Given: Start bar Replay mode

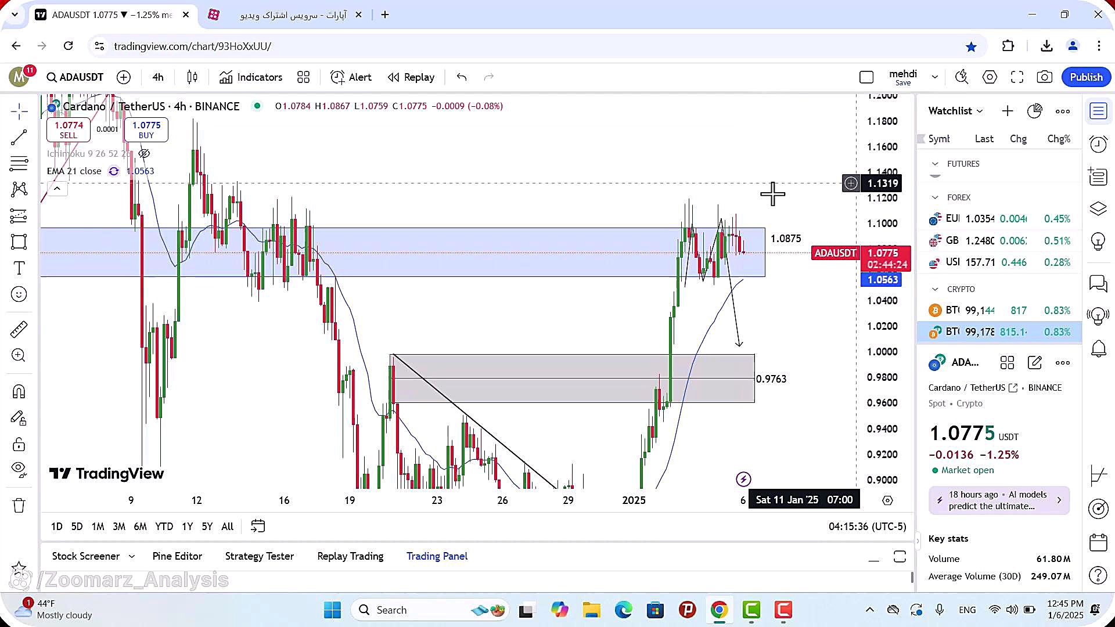Looking at the screenshot, I should click(x=411, y=77).
